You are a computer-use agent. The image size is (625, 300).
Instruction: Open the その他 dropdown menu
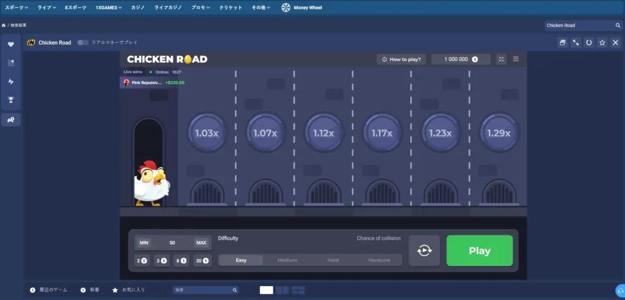[x=261, y=7]
